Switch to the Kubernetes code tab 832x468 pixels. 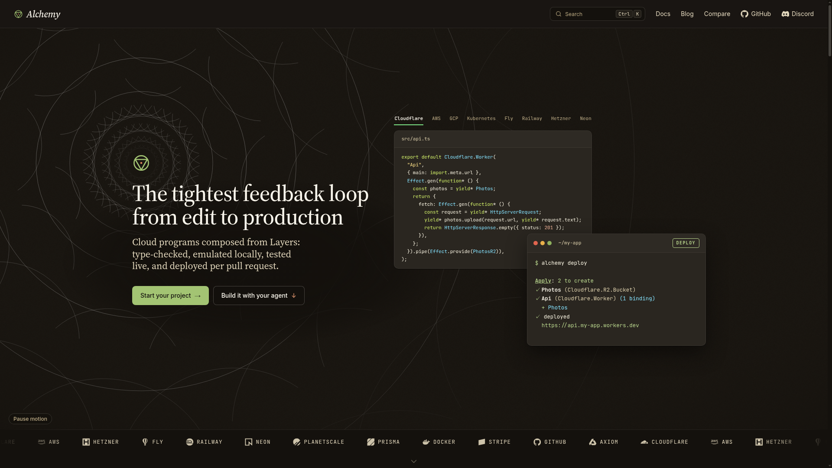point(481,118)
